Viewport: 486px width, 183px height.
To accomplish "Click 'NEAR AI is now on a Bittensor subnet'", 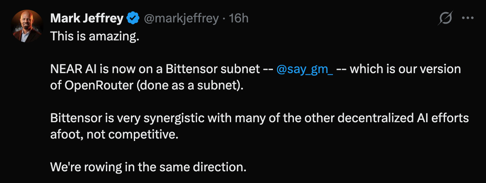I will 155,70.
